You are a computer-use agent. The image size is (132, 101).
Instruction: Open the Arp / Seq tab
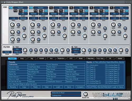pyautogui.click(x=100, y=58)
